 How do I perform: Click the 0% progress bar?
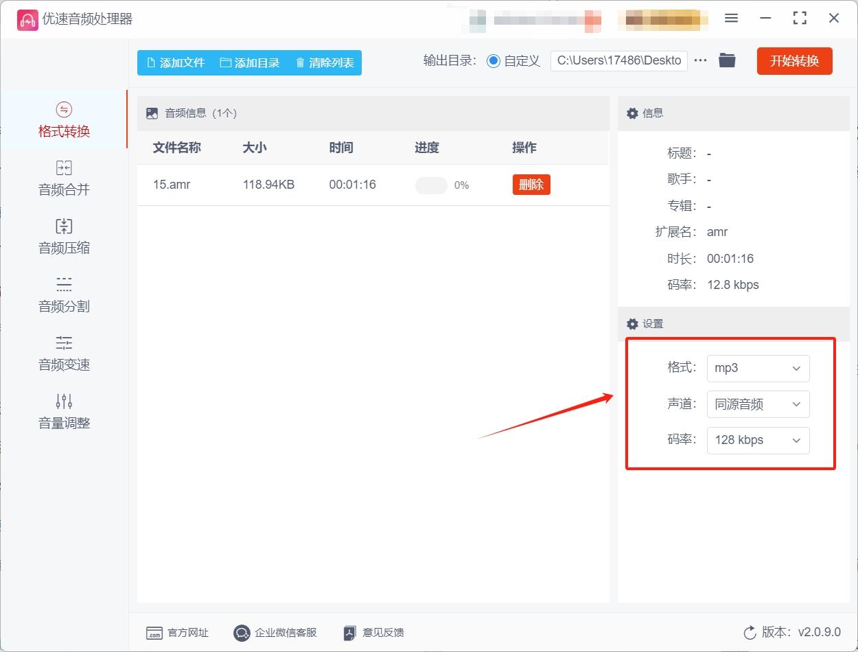(431, 185)
